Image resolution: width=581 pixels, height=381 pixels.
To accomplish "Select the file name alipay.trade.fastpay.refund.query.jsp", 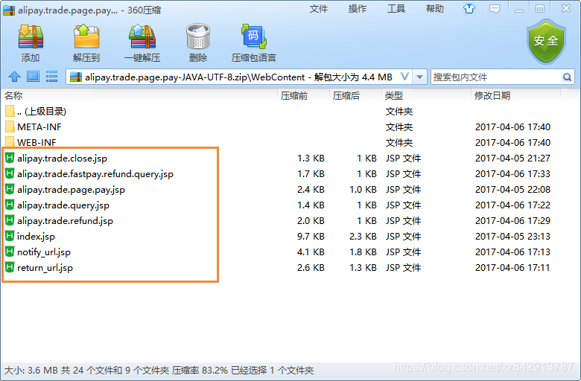I will pos(95,174).
